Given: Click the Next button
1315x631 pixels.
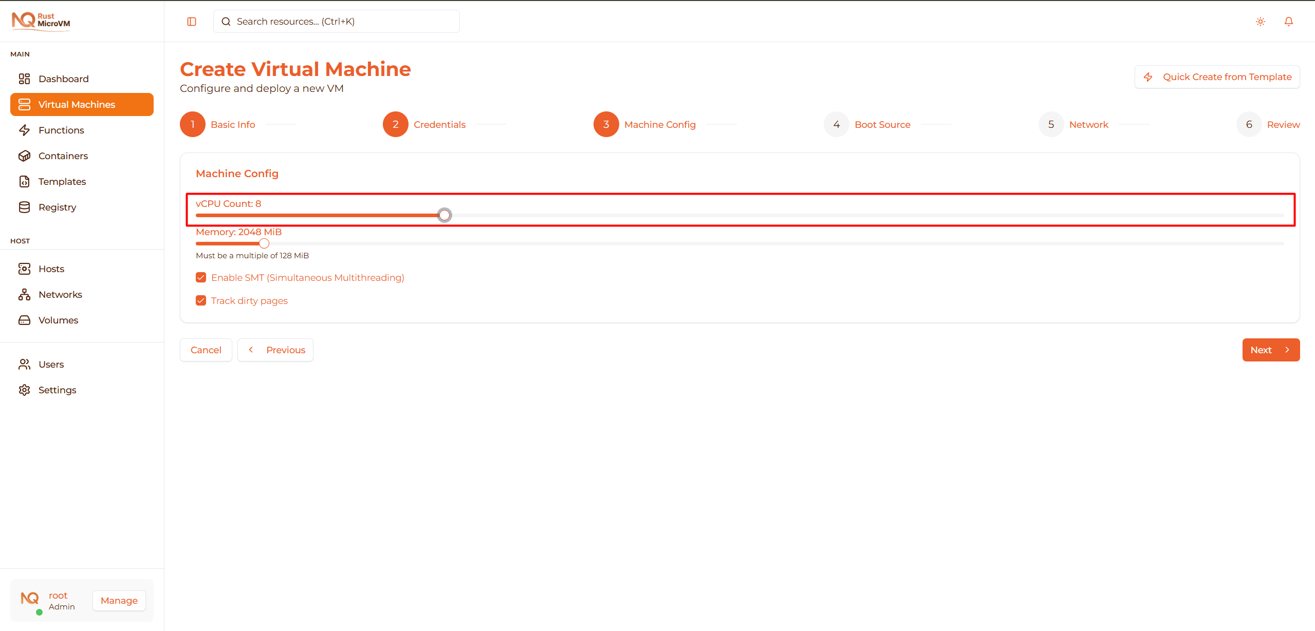Looking at the screenshot, I should [1270, 350].
